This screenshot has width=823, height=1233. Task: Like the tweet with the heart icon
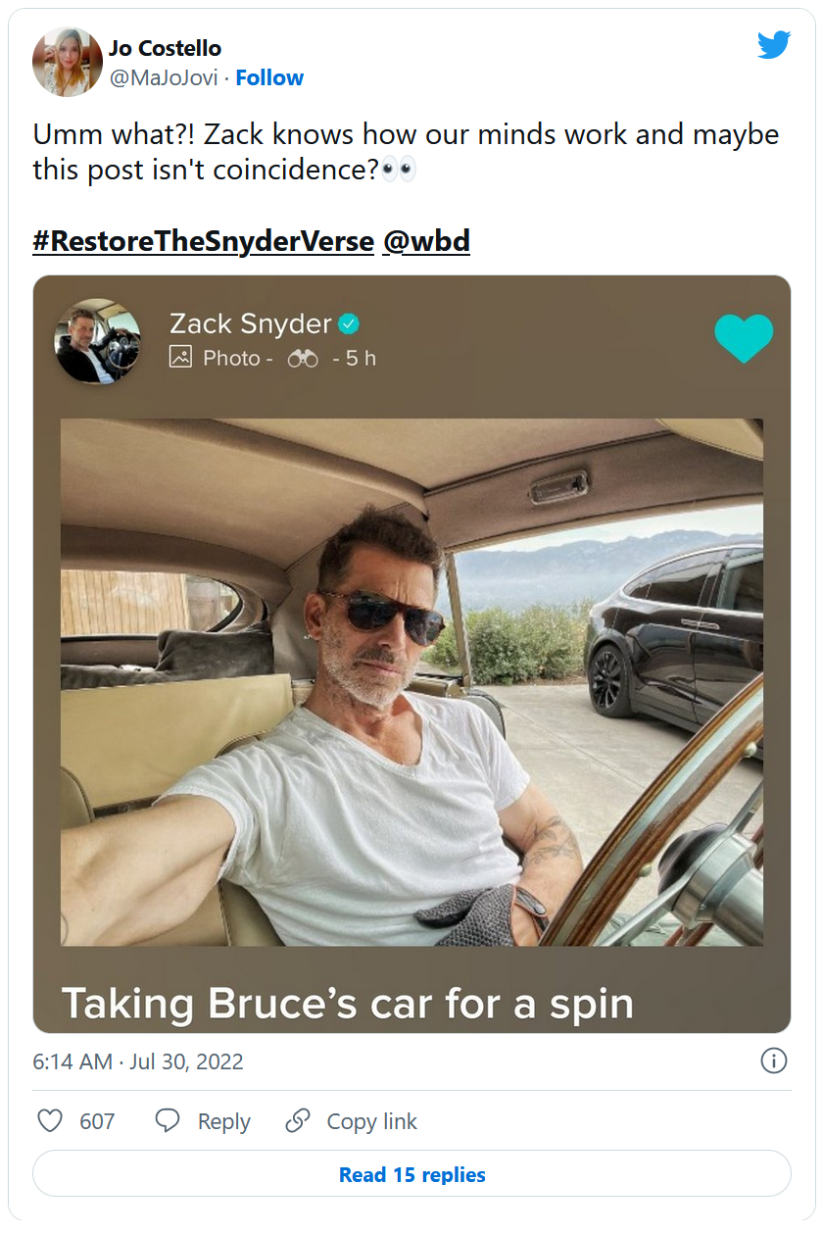(49, 1121)
